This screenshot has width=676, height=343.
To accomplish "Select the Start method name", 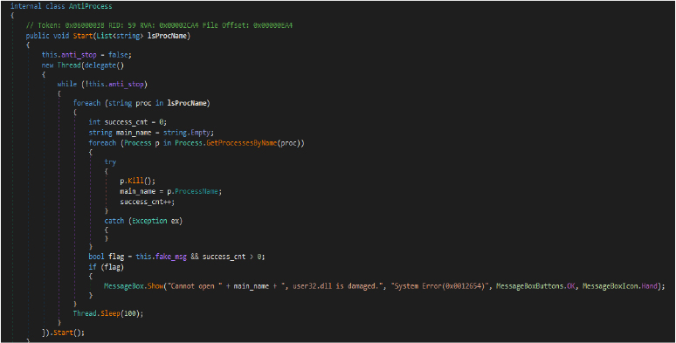I will (83, 36).
